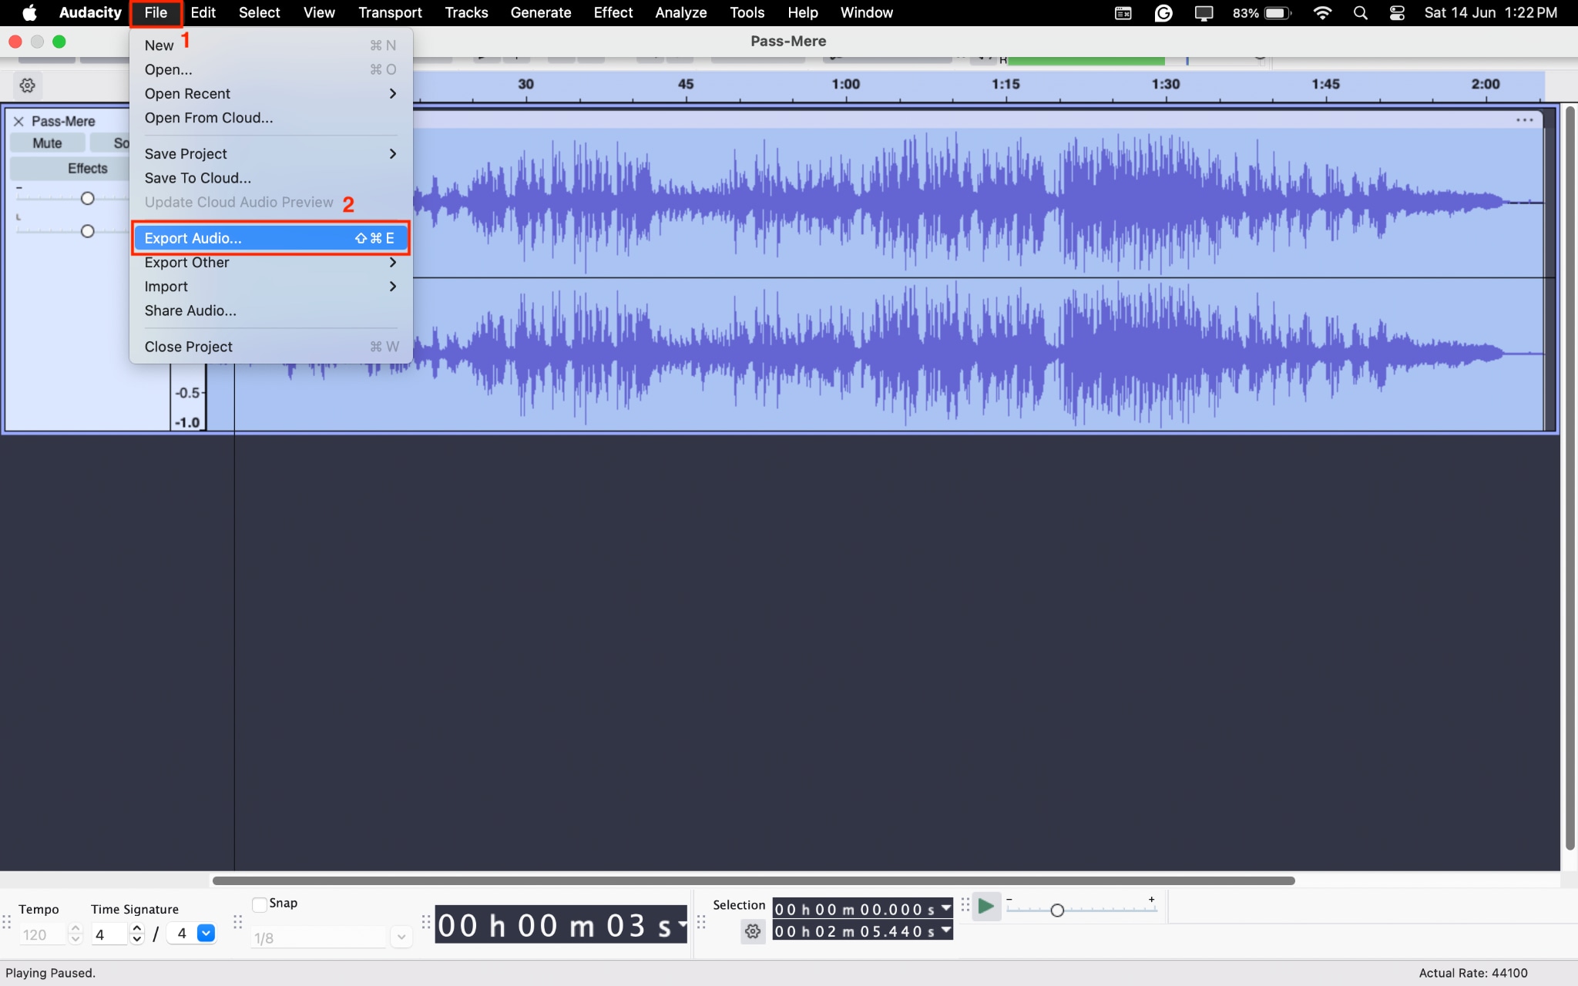
Task: Open the Edit menu
Action: (x=203, y=12)
